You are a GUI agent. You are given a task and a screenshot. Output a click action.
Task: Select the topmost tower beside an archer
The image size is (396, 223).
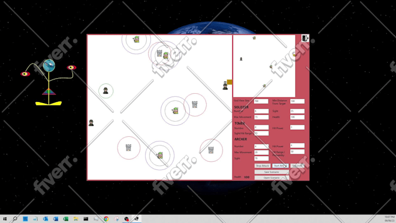pos(160,54)
